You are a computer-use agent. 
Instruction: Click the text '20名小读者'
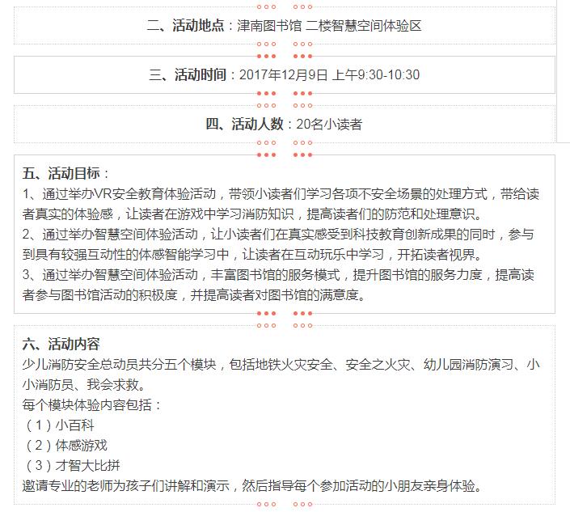click(329, 125)
